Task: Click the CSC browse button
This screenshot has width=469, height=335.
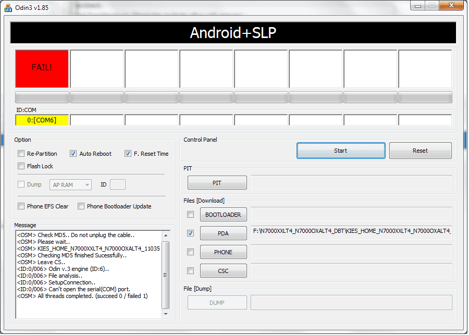Action: 224,271
